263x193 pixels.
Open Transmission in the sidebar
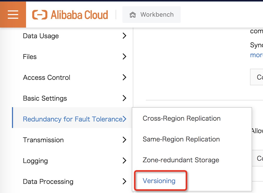(43, 140)
